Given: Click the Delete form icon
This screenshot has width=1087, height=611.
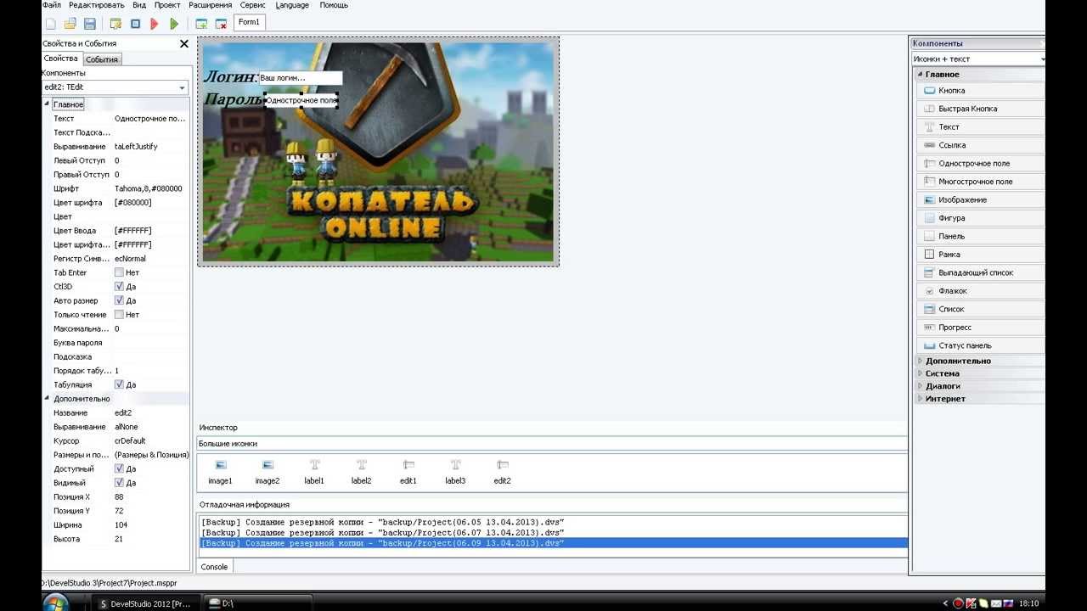Looking at the screenshot, I should (221, 24).
